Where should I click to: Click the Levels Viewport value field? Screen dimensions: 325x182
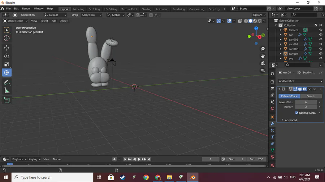click(x=306, y=102)
